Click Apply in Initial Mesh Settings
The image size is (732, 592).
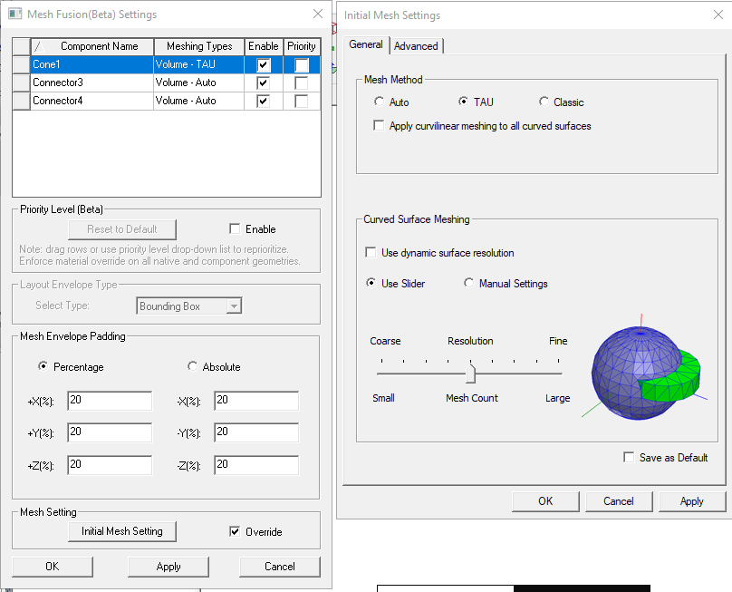click(x=692, y=501)
